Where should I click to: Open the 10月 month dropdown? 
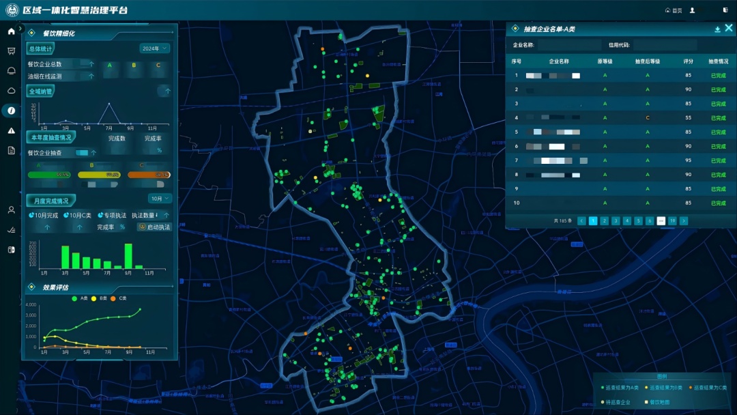pyautogui.click(x=160, y=199)
